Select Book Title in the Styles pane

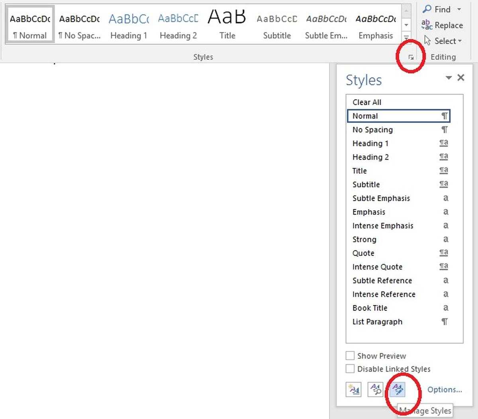point(399,308)
